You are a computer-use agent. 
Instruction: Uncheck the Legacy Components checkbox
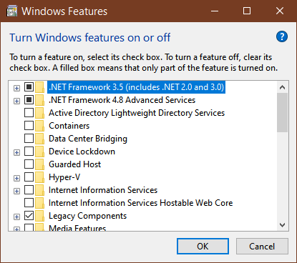point(29,216)
